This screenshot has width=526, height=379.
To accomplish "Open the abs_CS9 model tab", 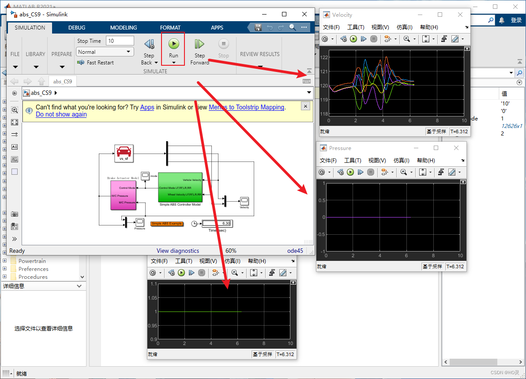I will (x=62, y=82).
